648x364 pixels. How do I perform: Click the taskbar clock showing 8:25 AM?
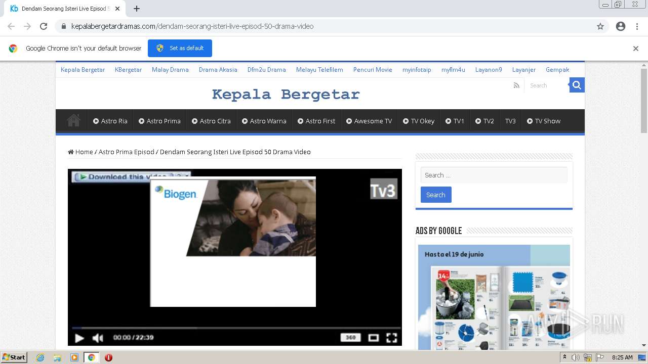622,357
